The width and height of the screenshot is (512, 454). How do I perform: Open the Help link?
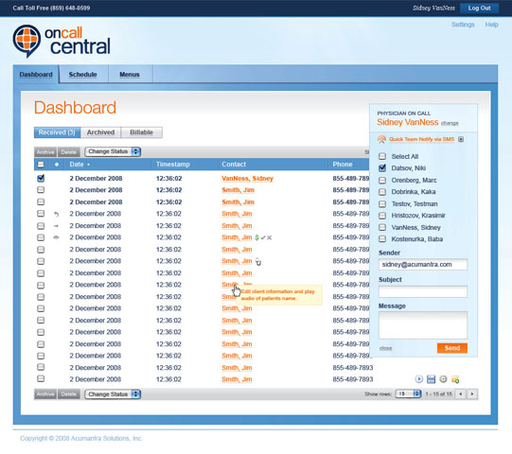491,25
